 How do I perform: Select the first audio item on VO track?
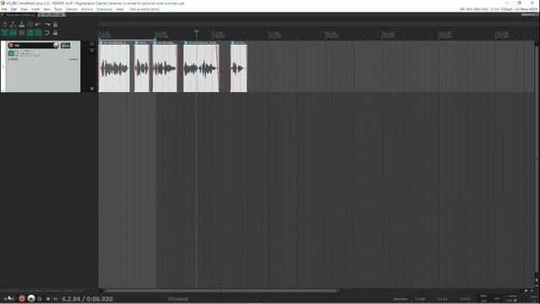[114, 67]
